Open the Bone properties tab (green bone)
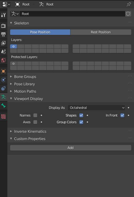The height and width of the screenshot is (197, 134). (3, 106)
